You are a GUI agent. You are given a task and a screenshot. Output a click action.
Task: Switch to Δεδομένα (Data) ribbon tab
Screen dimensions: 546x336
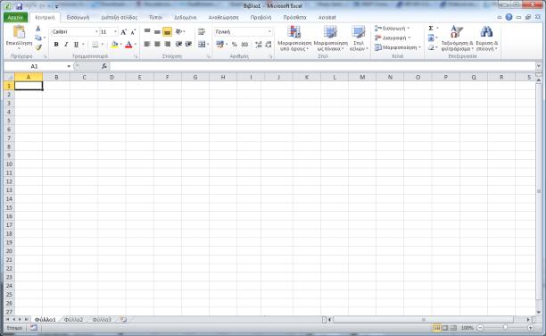click(186, 17)
